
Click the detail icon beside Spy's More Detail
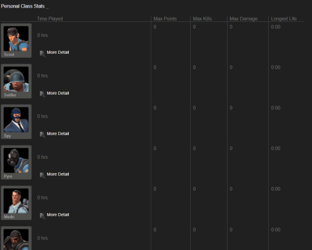click(x=42, y=135)
